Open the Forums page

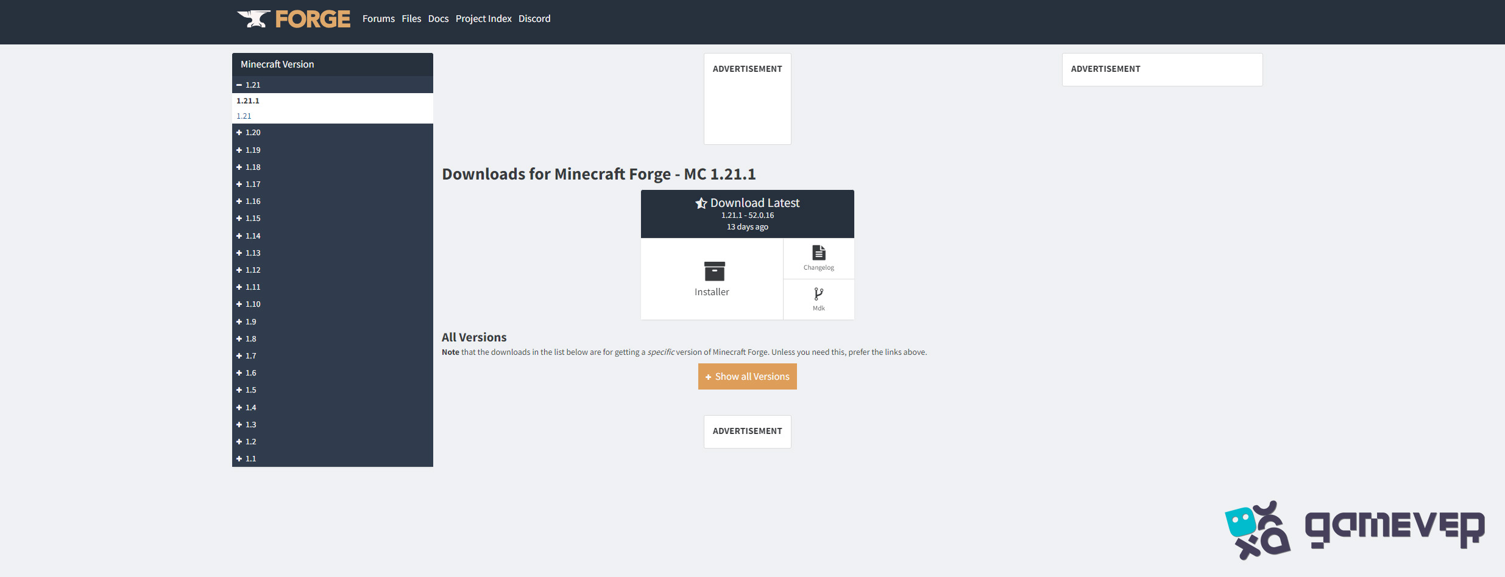click(x=378, y=18)
